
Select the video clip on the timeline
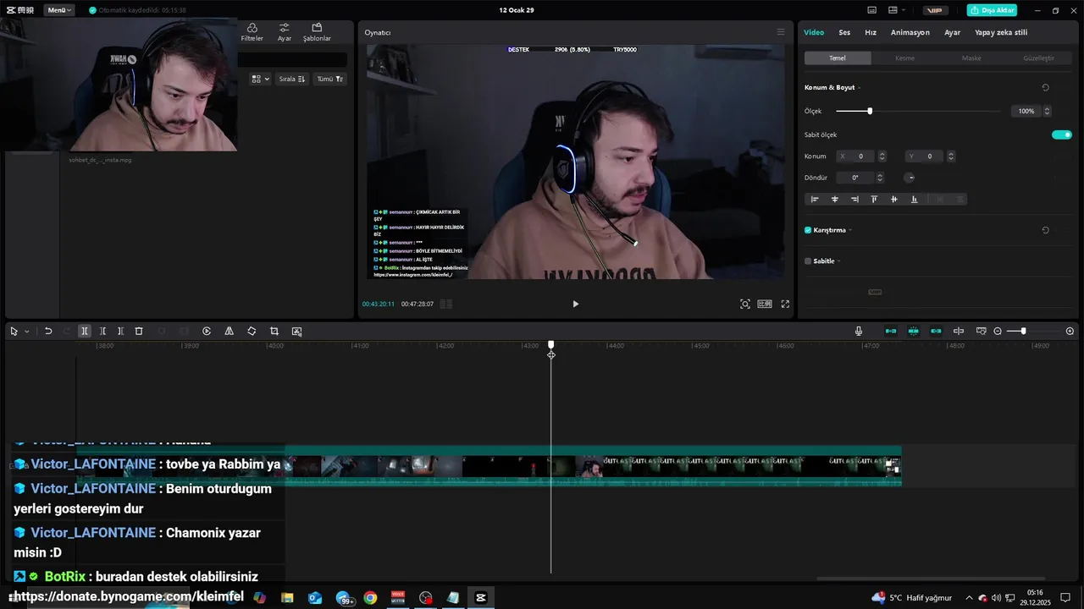pyautogui.click(x=593, y=466)
